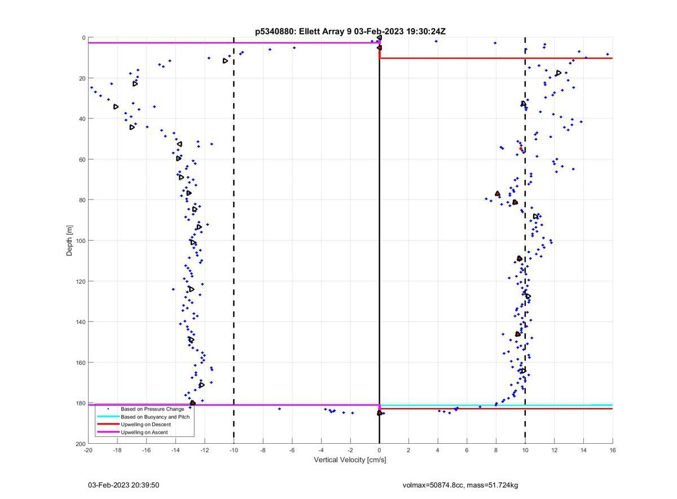This screenshot has width=677, height=499.
Task: Click the red horizontal line near 10 m depth
Action: click(496, 58)
